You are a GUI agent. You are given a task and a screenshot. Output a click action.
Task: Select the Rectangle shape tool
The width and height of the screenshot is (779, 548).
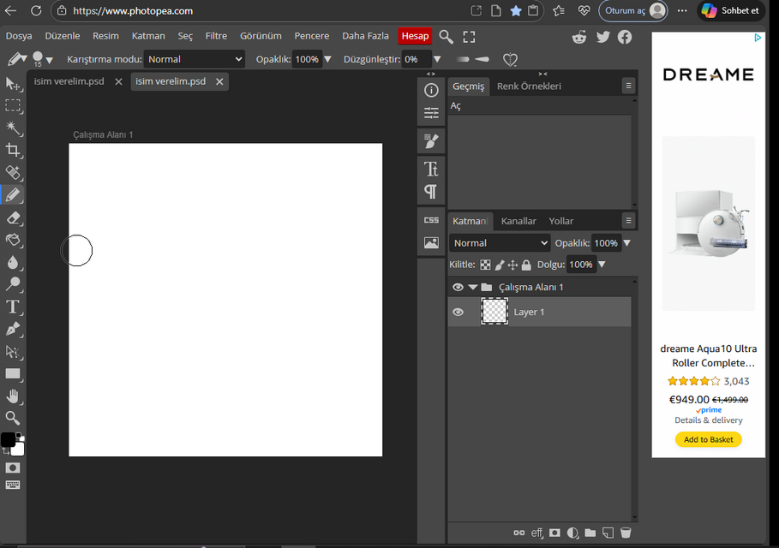tap(13, 373)
